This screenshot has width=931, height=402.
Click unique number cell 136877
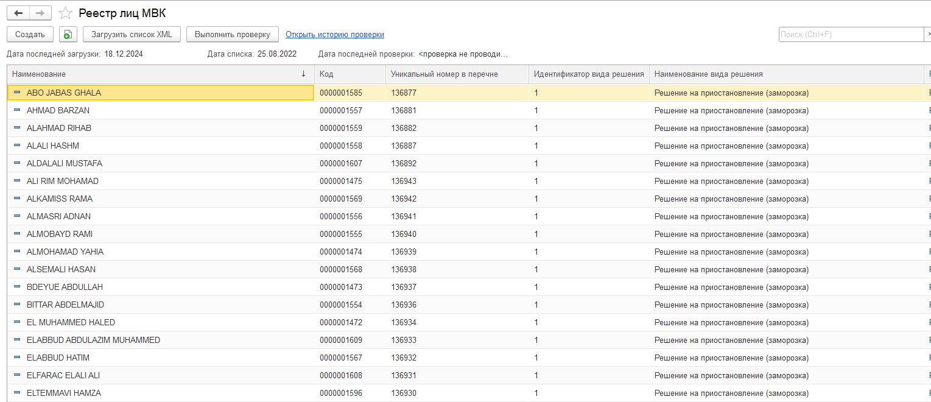pyautogui.click(x=457, y=93)
